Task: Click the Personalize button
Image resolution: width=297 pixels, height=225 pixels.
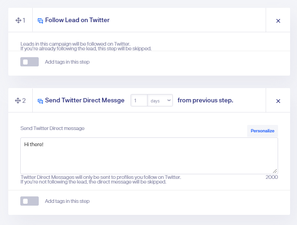Action: coord(262,131)
